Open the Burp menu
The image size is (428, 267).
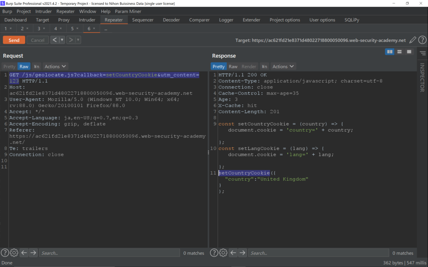(7, 11)
